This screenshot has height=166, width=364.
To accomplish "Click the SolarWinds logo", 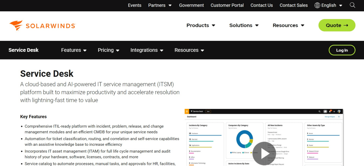I will coord(42,26).
